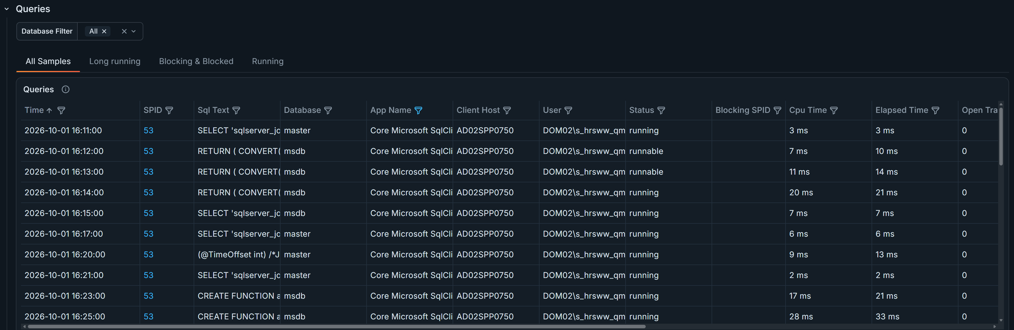The height and width of the screenshot is (330, 1014).
Task: Open the Status column filter icon
Action: tap(661, 111)
